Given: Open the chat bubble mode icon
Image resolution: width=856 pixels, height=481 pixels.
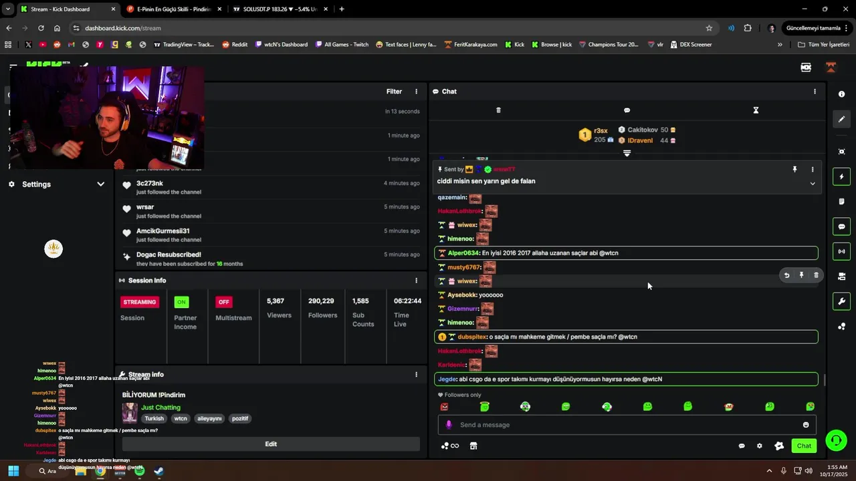Looking at the screenshot, I should tap(627, 110).
